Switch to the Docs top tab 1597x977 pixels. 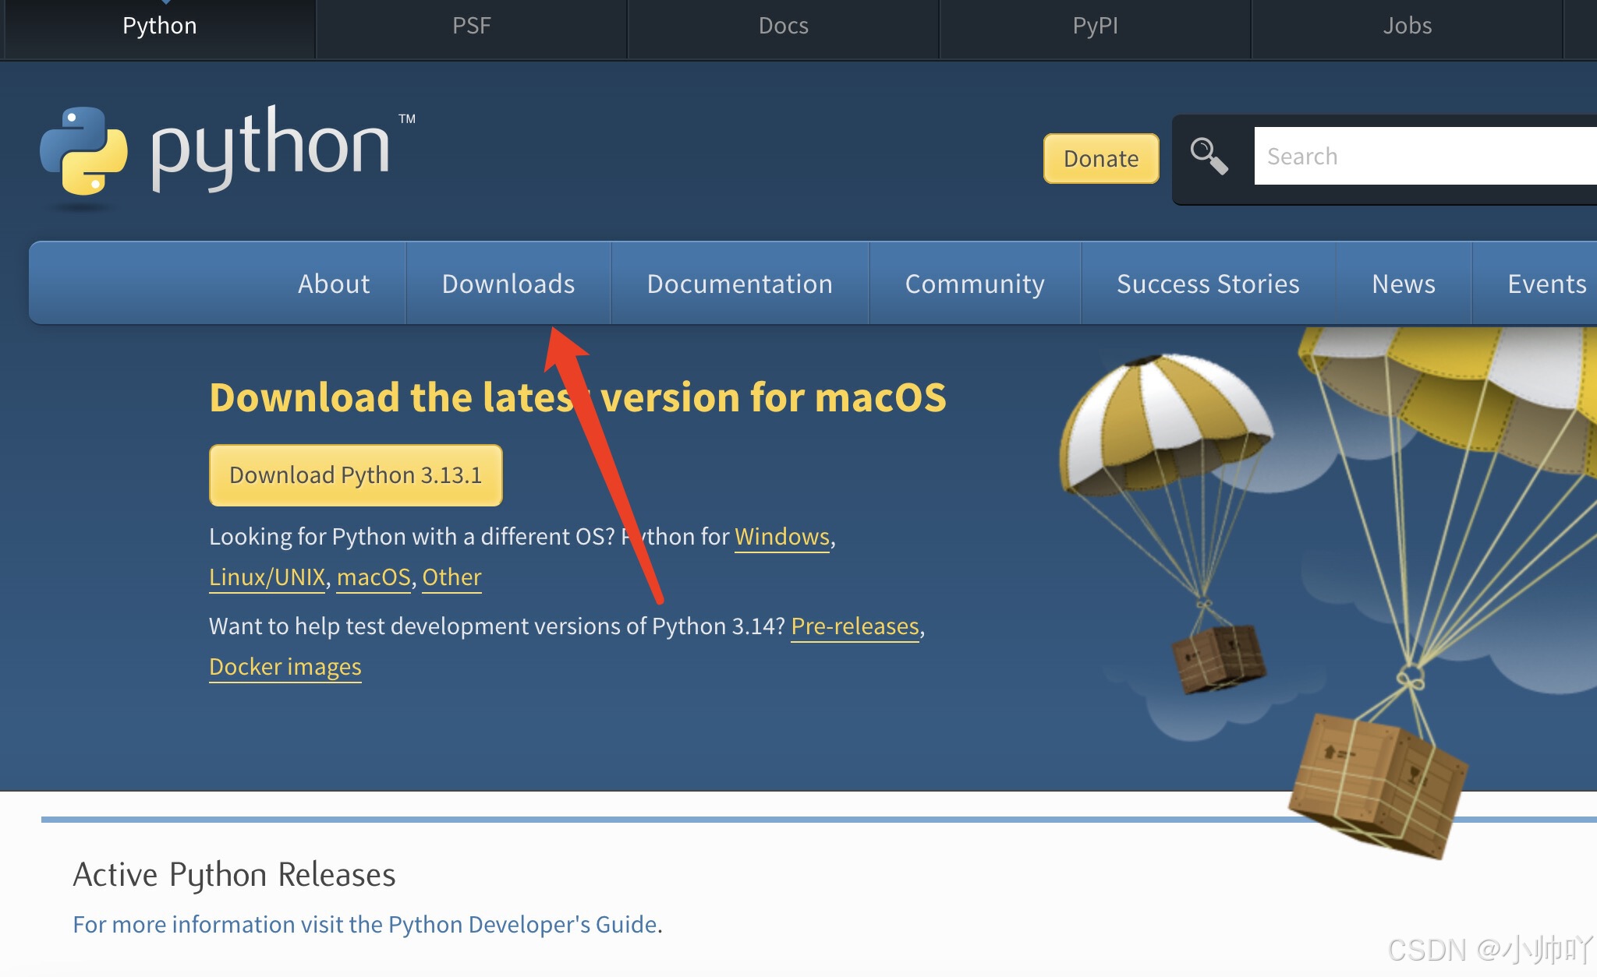[783, 26]
